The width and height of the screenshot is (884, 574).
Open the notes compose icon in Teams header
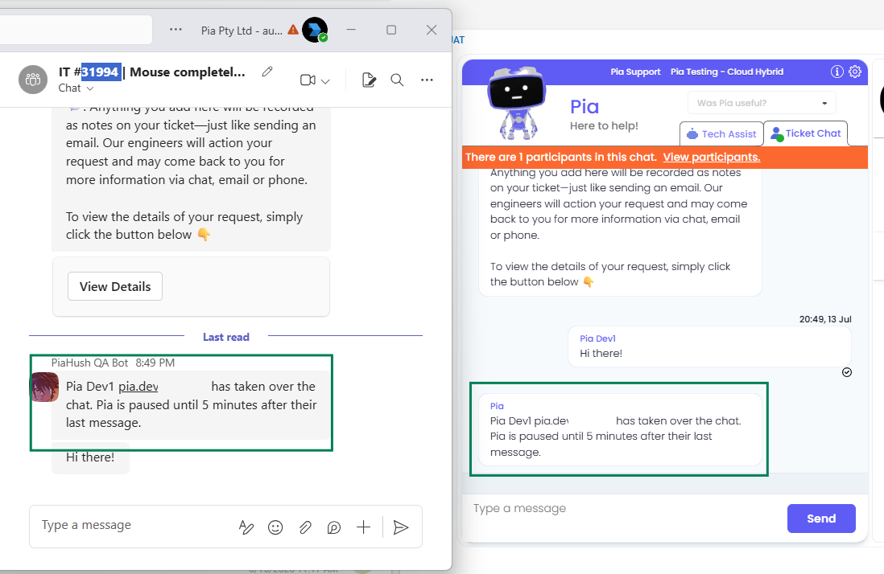point(369,80)
